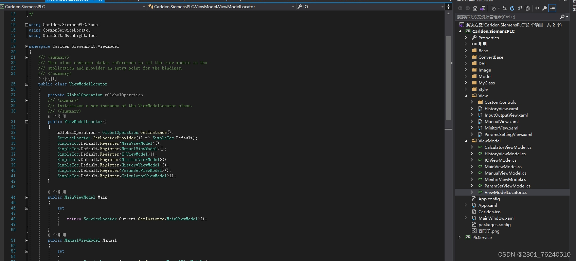This screenshot has width=576, height=261.
Task: Click the '6 个引用' CodeLens above constructor
Action: click(57, 116)
